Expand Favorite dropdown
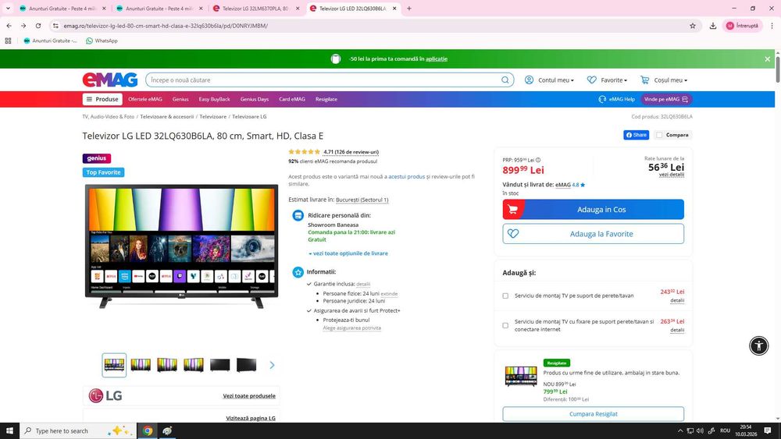 click(x=607, y=80)
